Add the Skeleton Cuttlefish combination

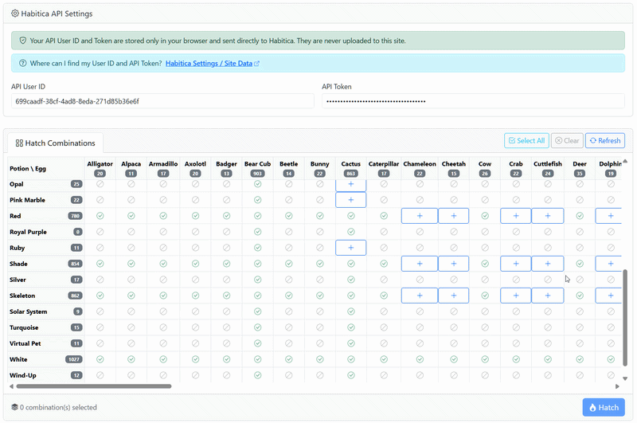tap(548, 296)
